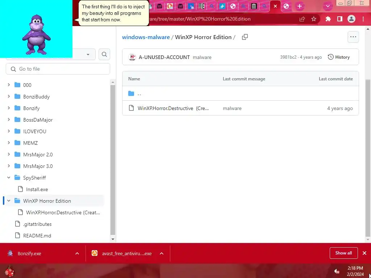Open the Chrome profile avatar

(x=351, y=19)
